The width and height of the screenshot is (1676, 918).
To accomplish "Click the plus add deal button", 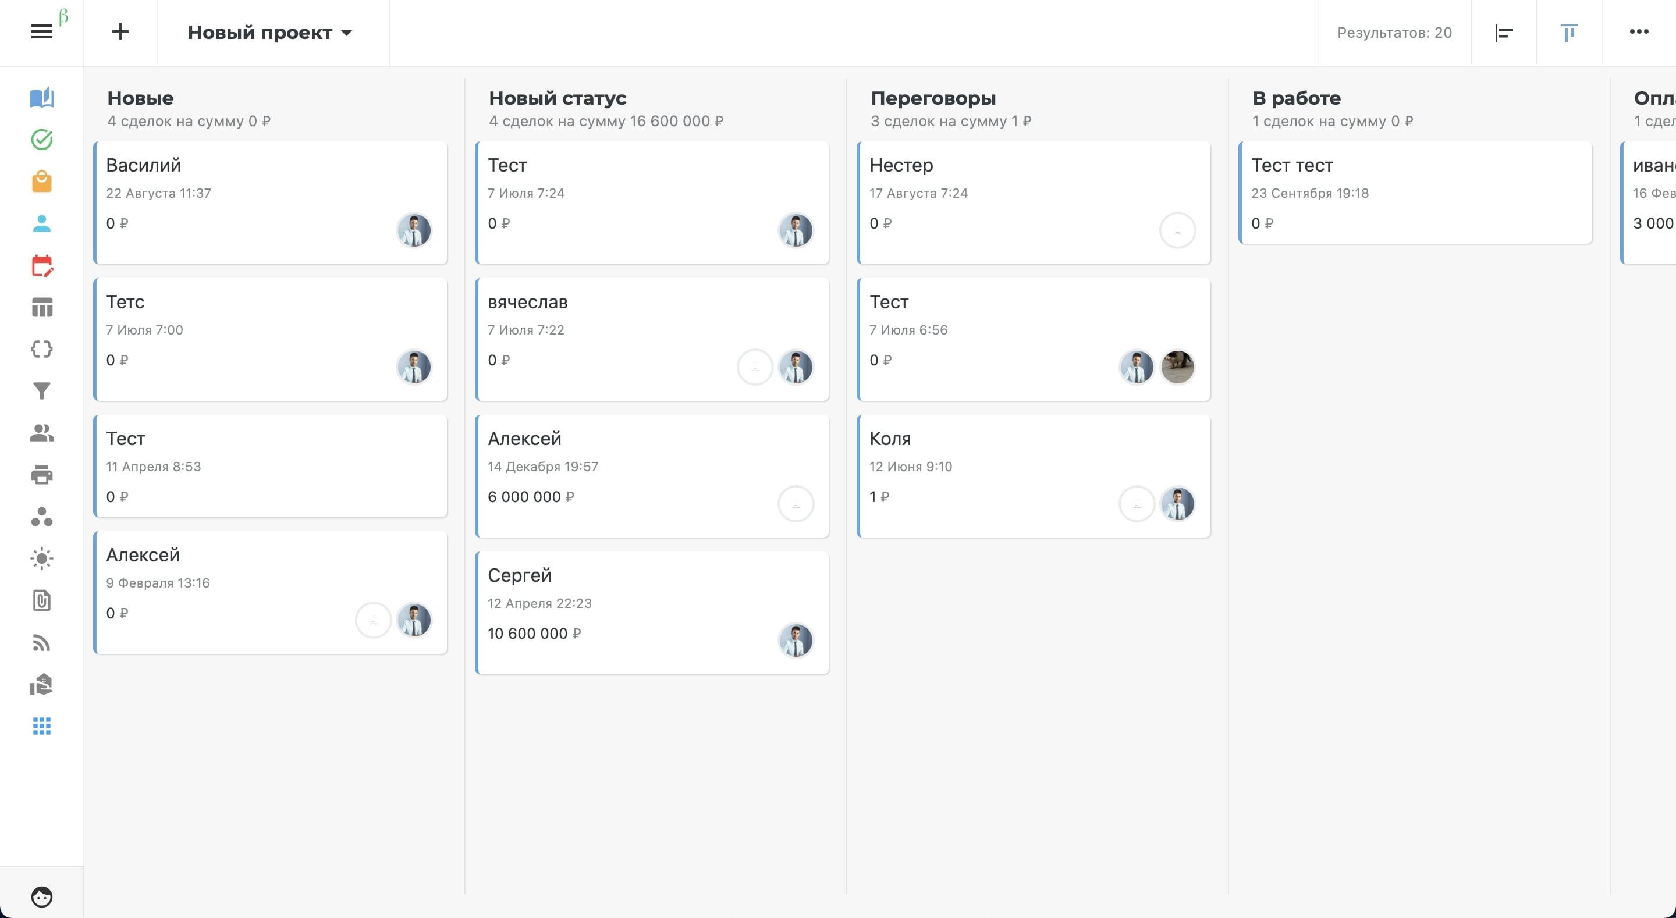I will (120, 32).
